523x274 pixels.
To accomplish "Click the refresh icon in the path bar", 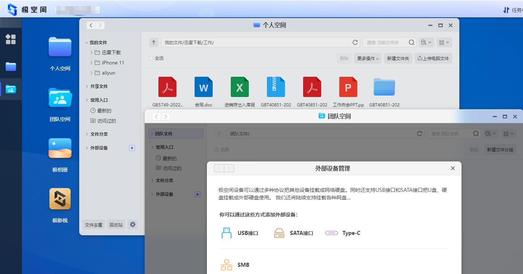I will coord(355,42).
